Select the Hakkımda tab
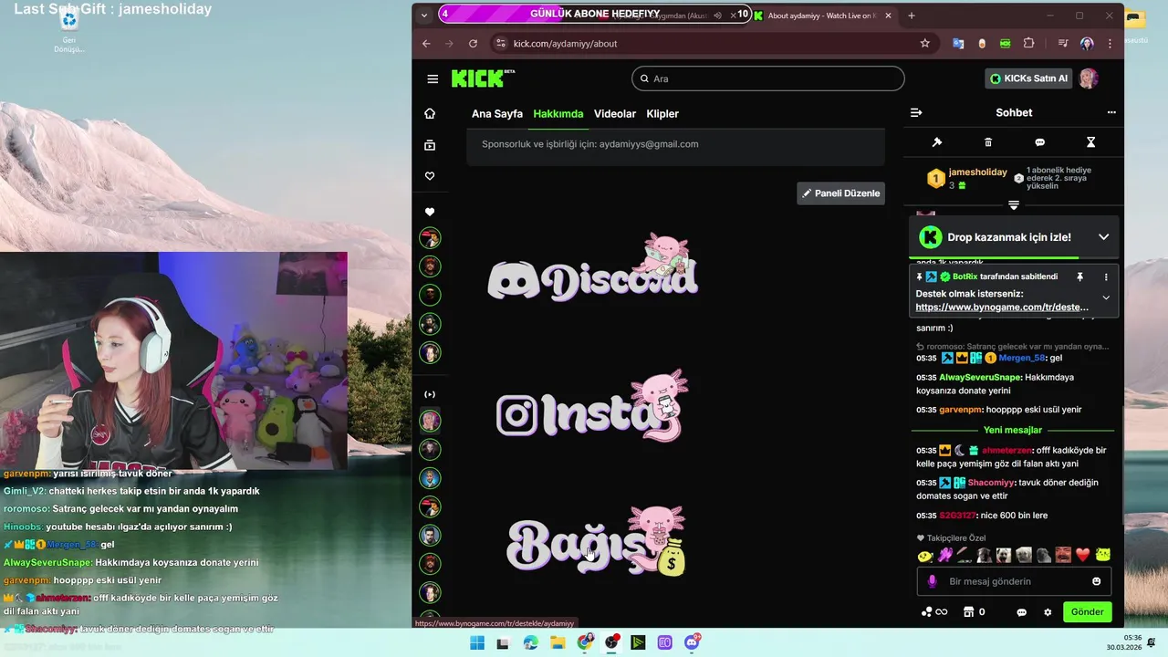The image size is (1168, 657). point(558,114)
